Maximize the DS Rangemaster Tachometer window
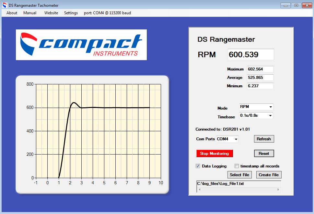 (x=296, y=5)
